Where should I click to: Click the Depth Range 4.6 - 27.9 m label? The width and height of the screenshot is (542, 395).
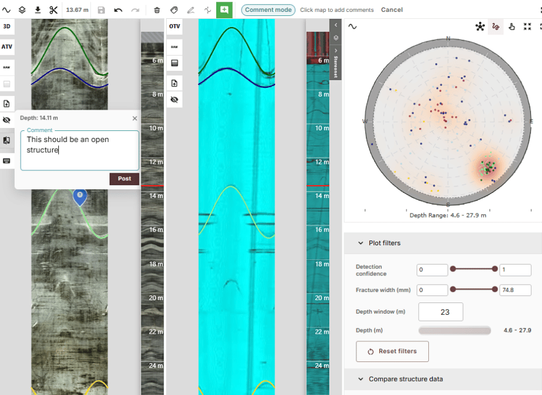[448, 216]
